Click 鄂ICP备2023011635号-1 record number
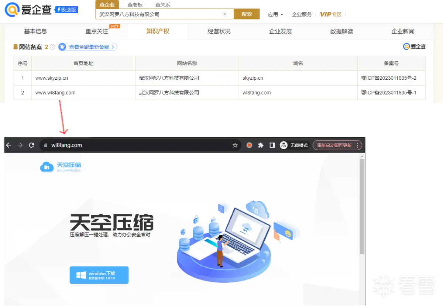 (389, 93)
